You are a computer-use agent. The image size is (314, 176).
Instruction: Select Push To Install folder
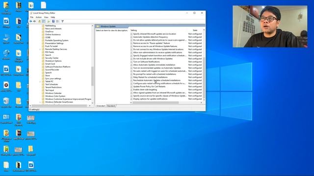point(51,46)
